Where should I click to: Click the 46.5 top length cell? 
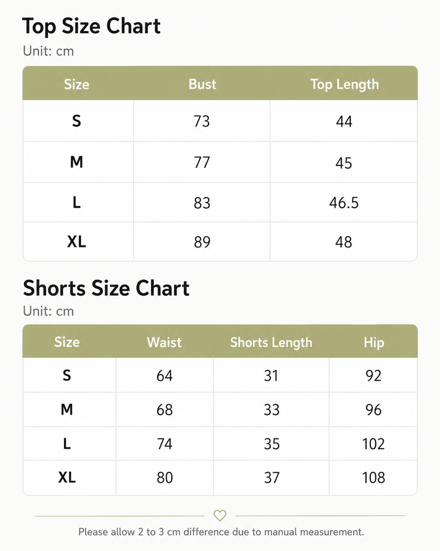click(343, 203)
